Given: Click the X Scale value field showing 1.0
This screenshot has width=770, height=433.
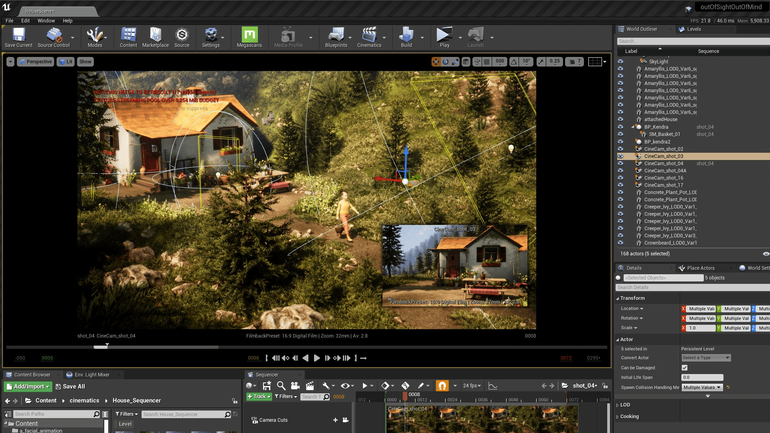Looking at the screenshot, I should [x=699, y=328].
